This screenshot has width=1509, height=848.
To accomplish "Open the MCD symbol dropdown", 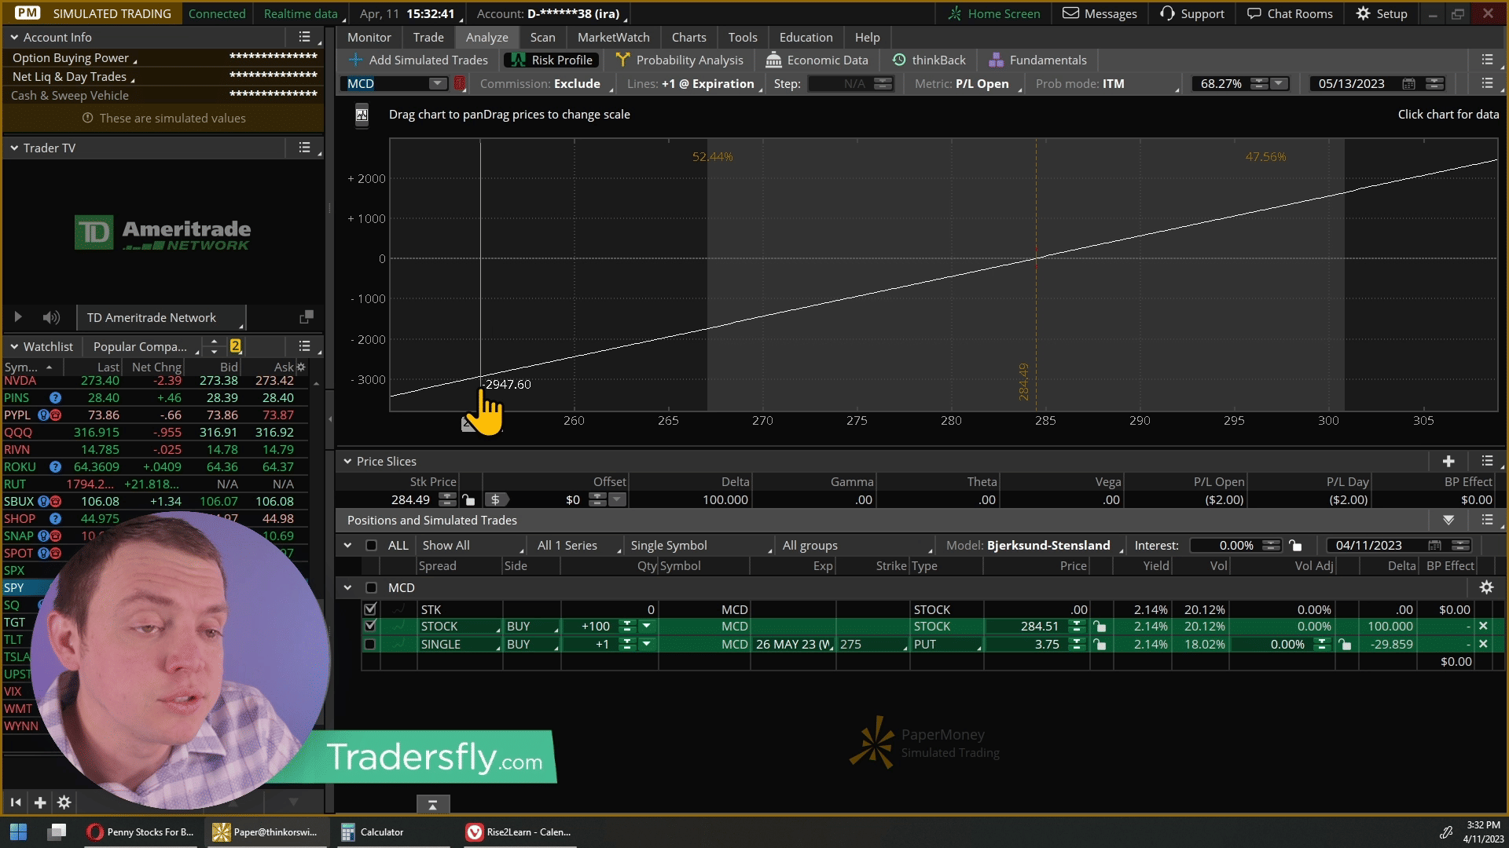I will (437, 83).
